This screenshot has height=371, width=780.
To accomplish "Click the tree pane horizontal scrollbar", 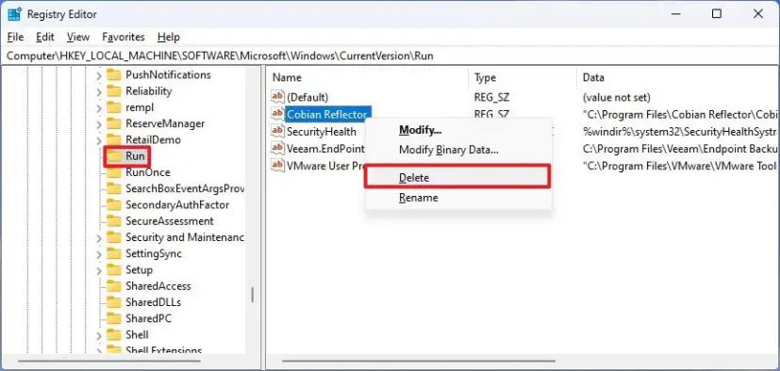I will 109,361.
